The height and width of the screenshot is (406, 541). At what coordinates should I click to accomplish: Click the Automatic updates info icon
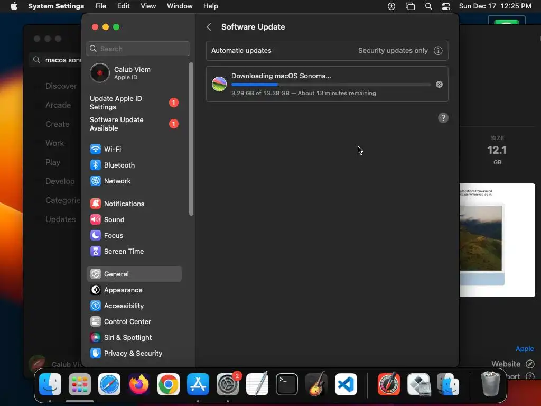coord(438,51)
